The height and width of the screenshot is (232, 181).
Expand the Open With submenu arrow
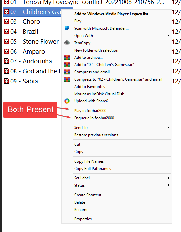[168, 35]
